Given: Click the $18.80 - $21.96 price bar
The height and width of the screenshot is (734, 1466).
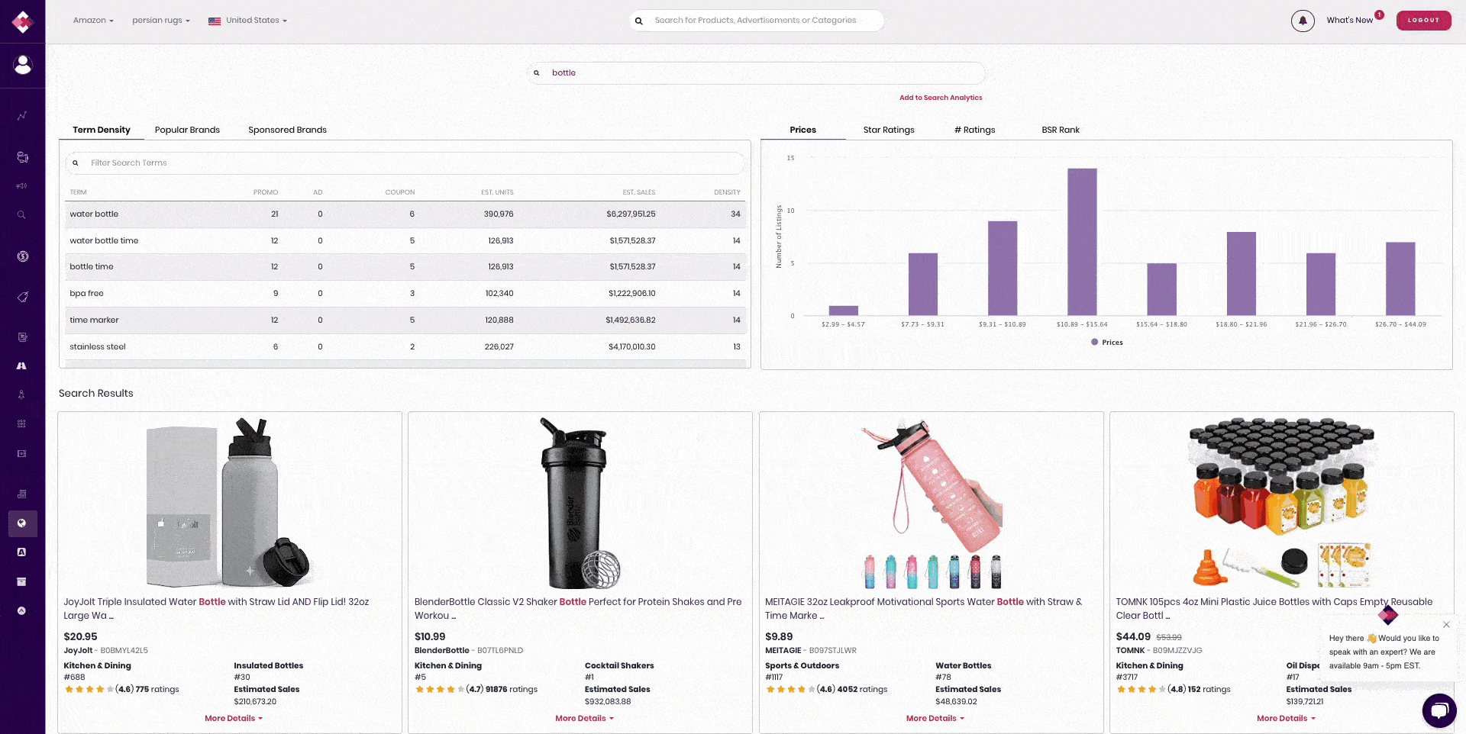Looking at the screenshot, I should click(1241, 273).
